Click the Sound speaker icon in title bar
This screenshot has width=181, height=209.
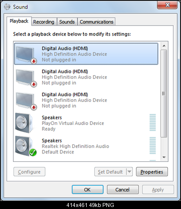pyautogui.click(x=7, y=7)
